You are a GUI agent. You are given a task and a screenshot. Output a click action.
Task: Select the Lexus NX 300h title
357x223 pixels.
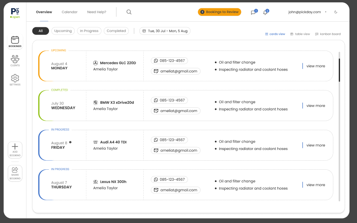click(x=113, y=182)
